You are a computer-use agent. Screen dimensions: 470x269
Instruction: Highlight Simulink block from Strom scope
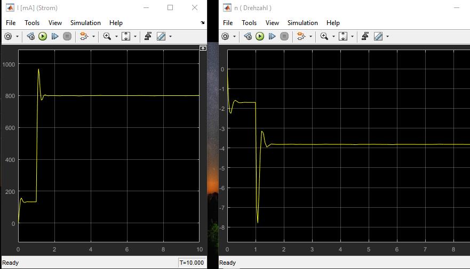click(x=84, y=37)
